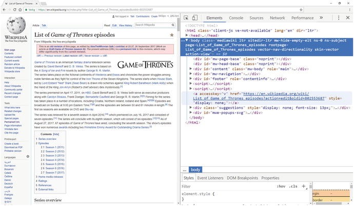Image resolution: width=354 pixels, height=206 pixels.
Task: Click the border box model region
Action: [x=331, y=200]
